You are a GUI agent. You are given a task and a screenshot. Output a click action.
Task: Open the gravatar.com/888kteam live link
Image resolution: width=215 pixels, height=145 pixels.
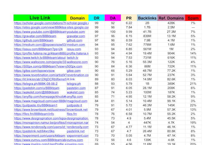[x=35, y=36]
